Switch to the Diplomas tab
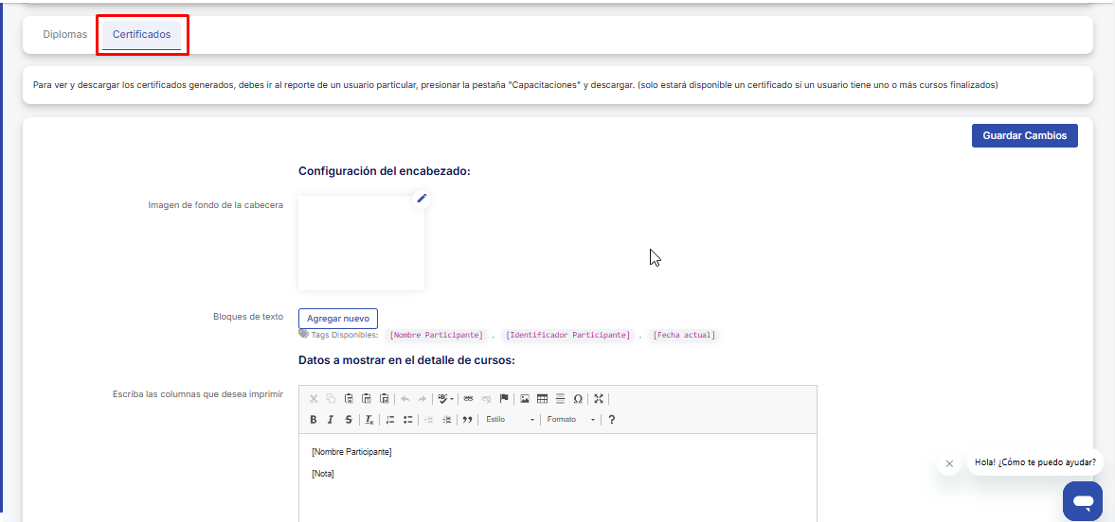This screenshot has width=1115, height=522. [64, 35]
